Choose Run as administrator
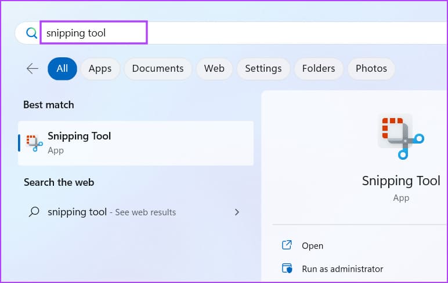This screenshot has height=283, width=448. coord(342,269)
